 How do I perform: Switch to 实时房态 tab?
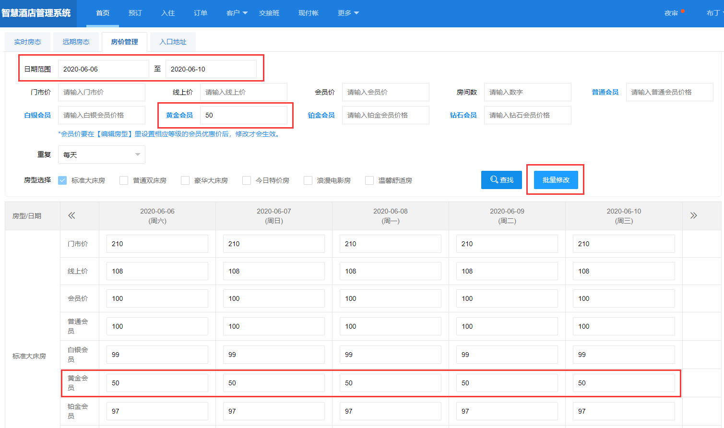click(27, 42)
